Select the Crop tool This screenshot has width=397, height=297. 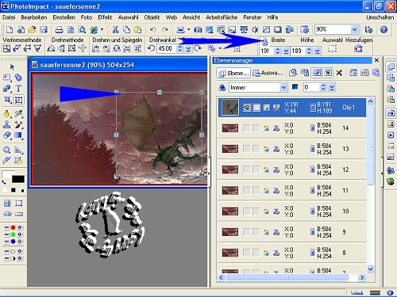point(7,100)
